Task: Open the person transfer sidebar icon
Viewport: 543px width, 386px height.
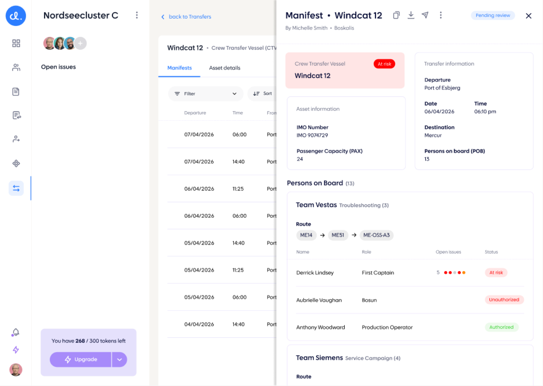Action: [x=16, y=139]
